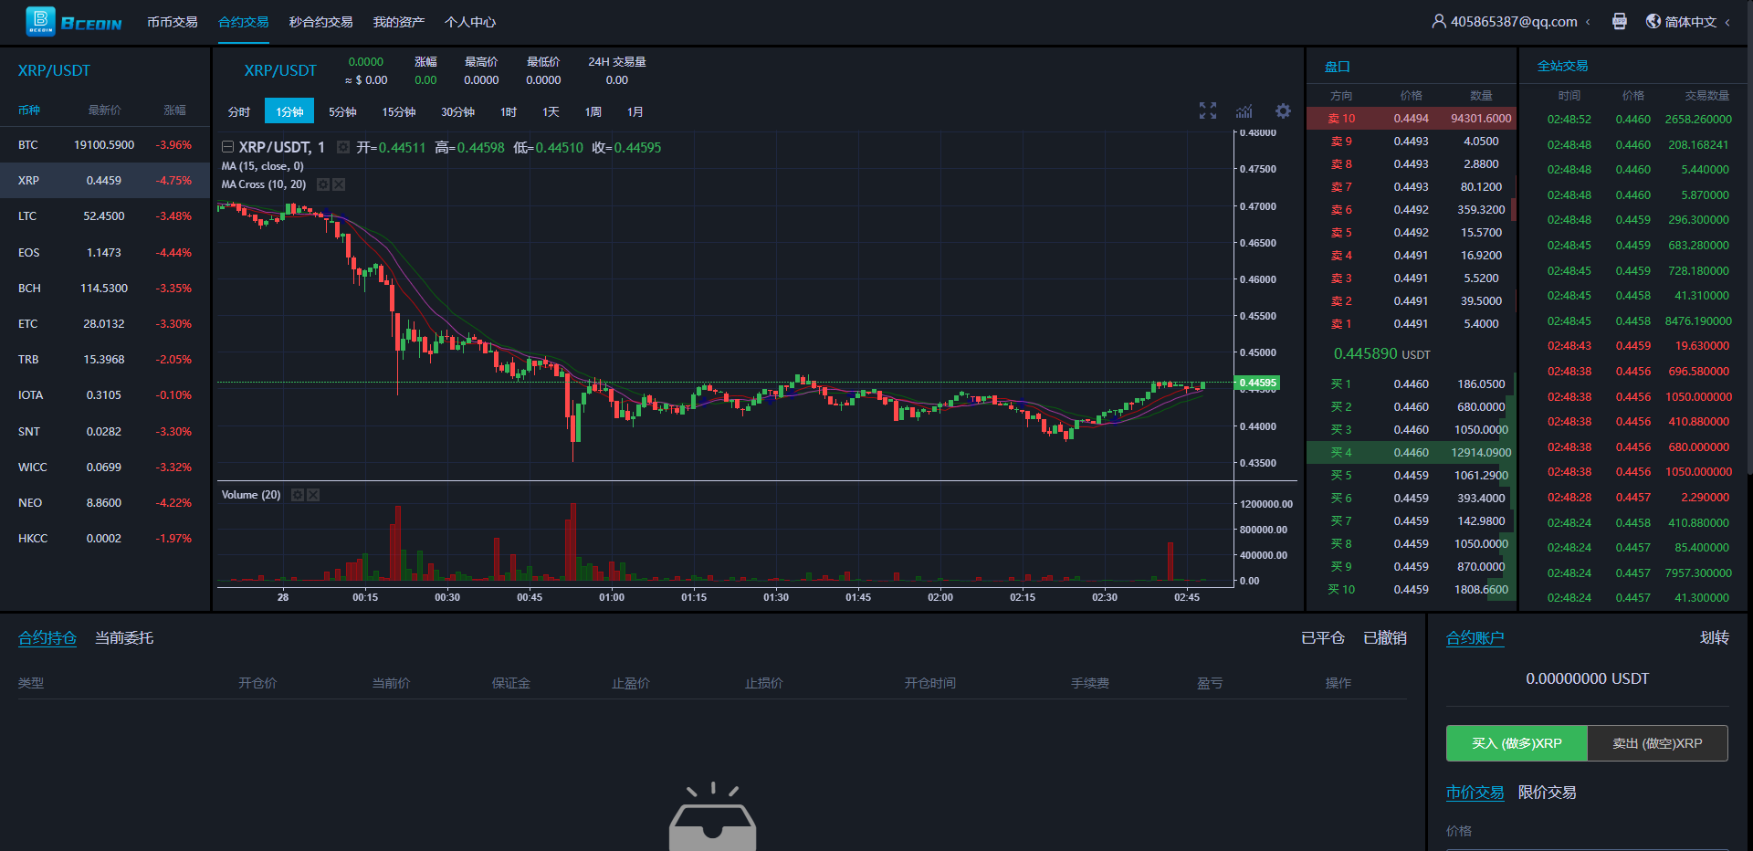Open the APP download icon

click(x=1620, y=21)
